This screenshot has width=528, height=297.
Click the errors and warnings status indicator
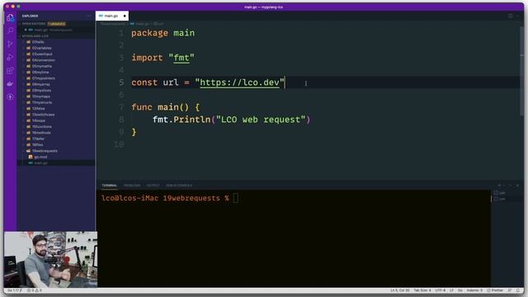tap(35, 290)
